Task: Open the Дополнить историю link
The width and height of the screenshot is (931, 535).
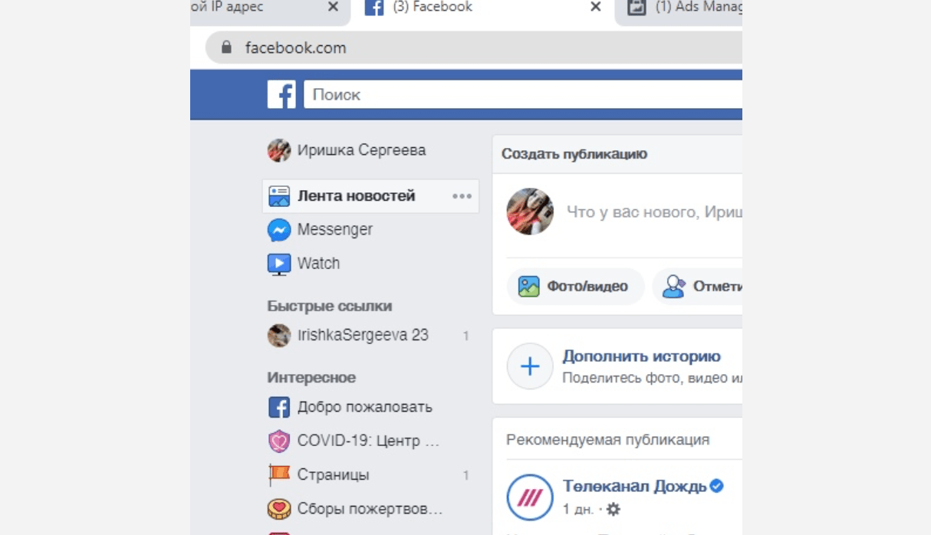Action: (x=641, y=356)
